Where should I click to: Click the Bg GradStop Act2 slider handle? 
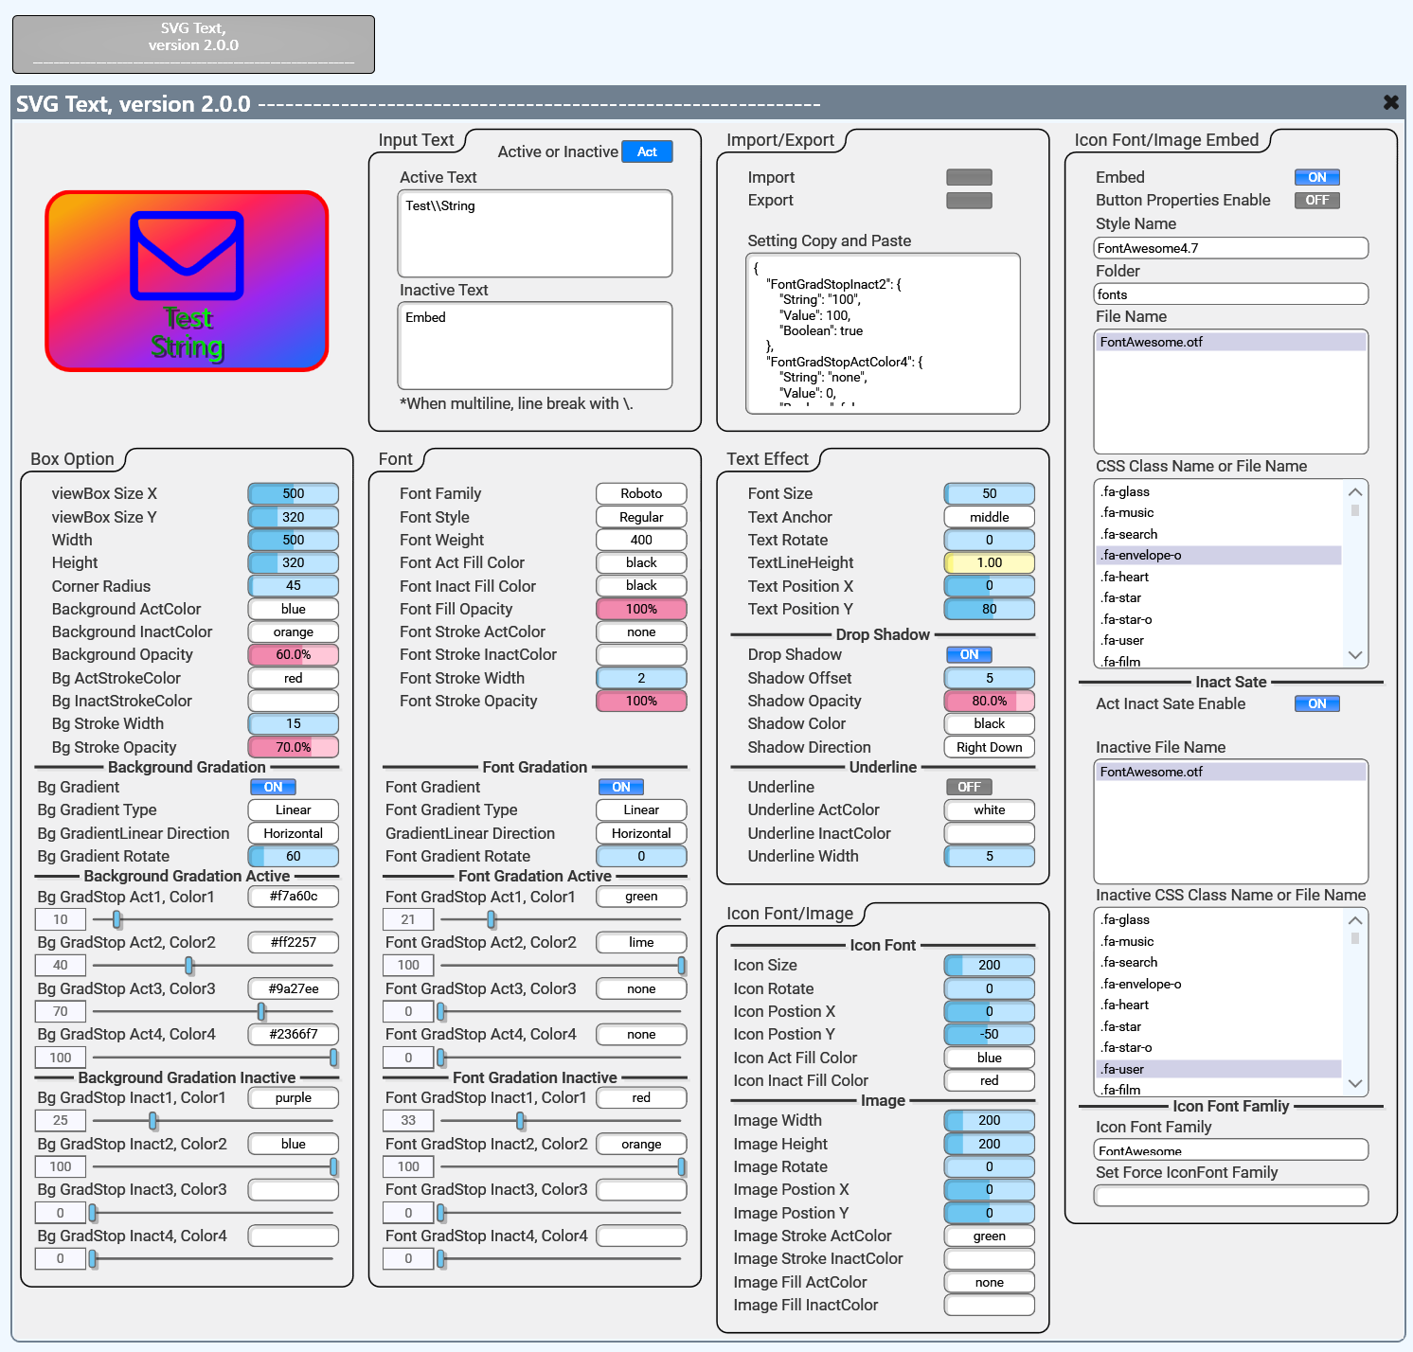(x=189, y=965)
